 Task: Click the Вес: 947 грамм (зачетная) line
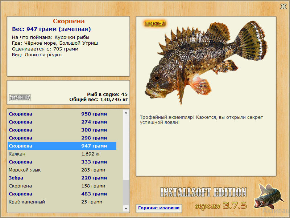pyautogui.click(x=51, y=29)
